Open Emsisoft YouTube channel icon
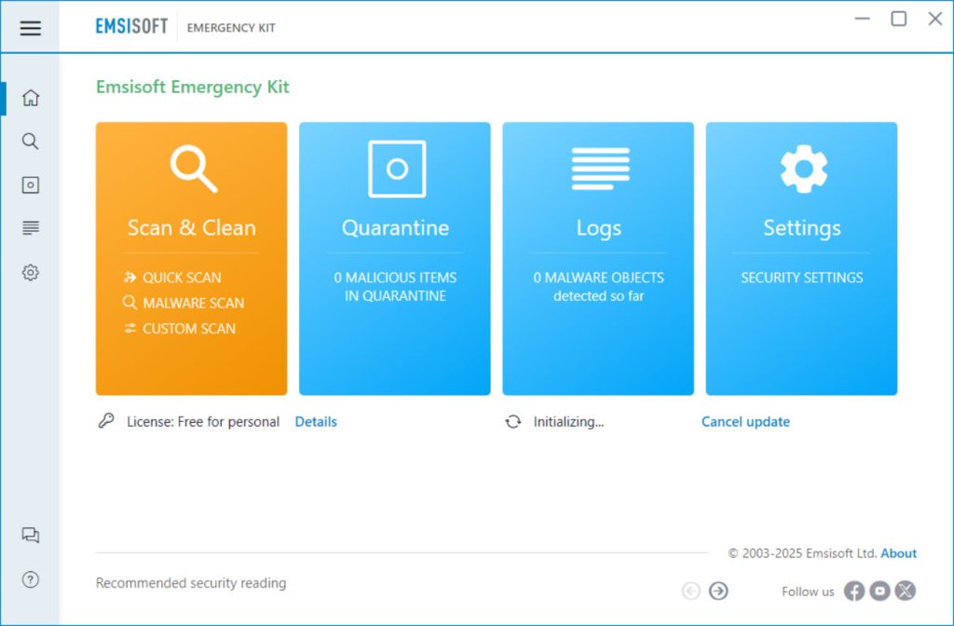 [879, 591]
